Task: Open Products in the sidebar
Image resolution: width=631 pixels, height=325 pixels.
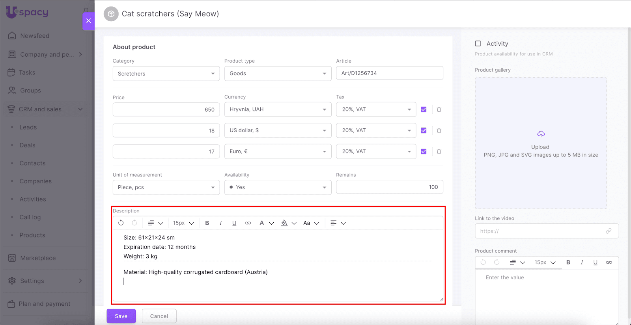Action: [32, 235]
